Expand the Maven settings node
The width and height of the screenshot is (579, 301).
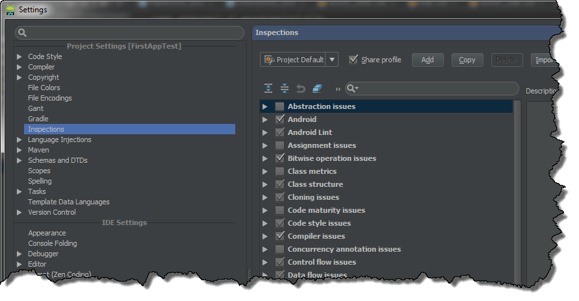tap(19, 150)
